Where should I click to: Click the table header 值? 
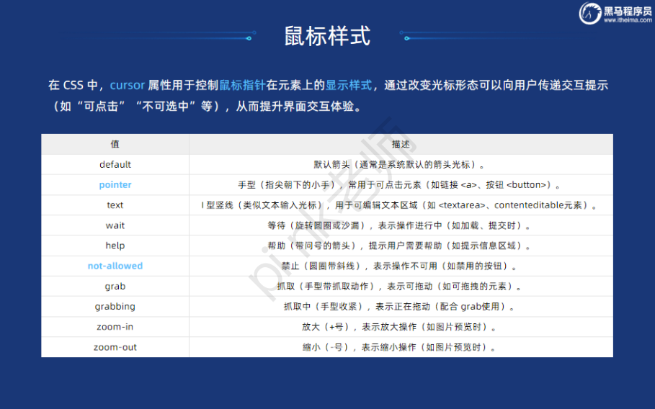tap(115, 144)
